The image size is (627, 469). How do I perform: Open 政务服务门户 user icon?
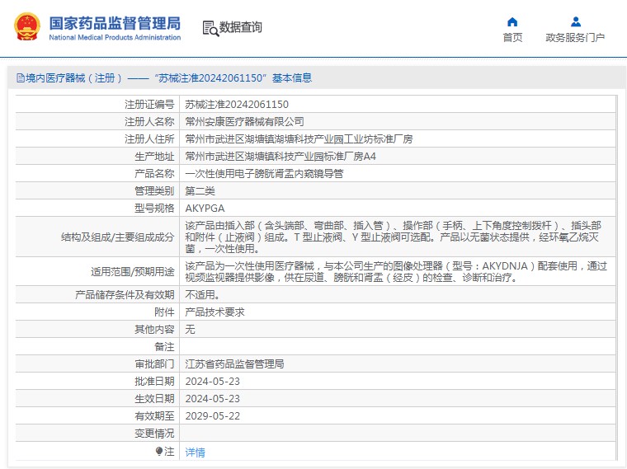575,21
